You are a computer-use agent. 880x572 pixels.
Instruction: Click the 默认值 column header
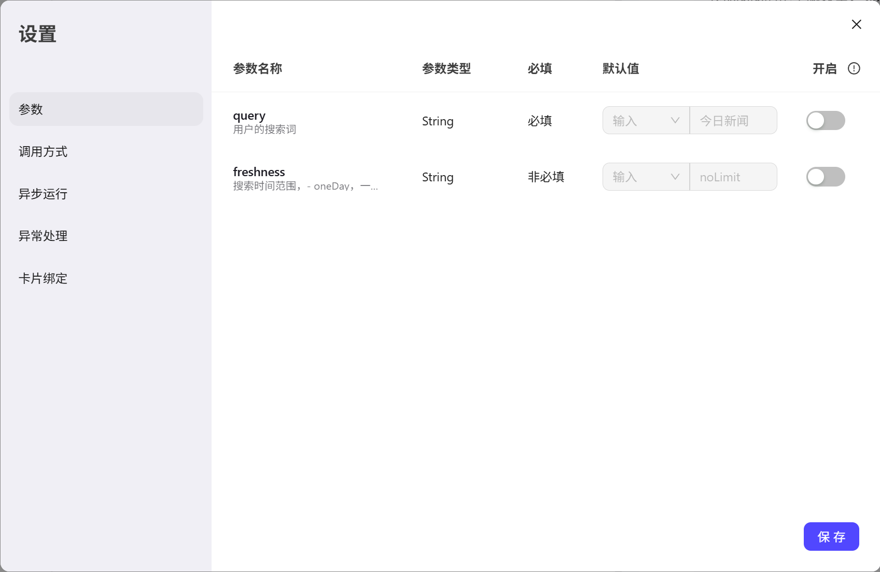(620, 68)
